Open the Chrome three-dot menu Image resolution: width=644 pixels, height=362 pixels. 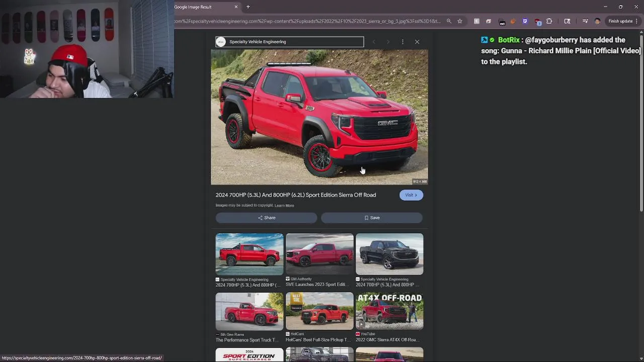[636, 21]
